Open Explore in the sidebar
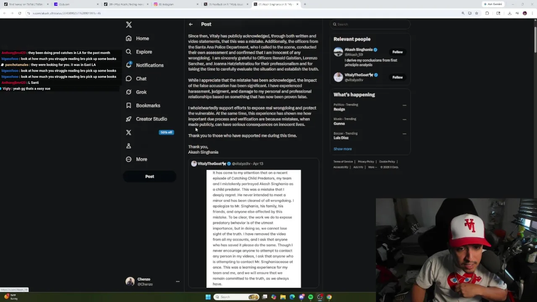 pyautogui.click(x=139, y=52)
